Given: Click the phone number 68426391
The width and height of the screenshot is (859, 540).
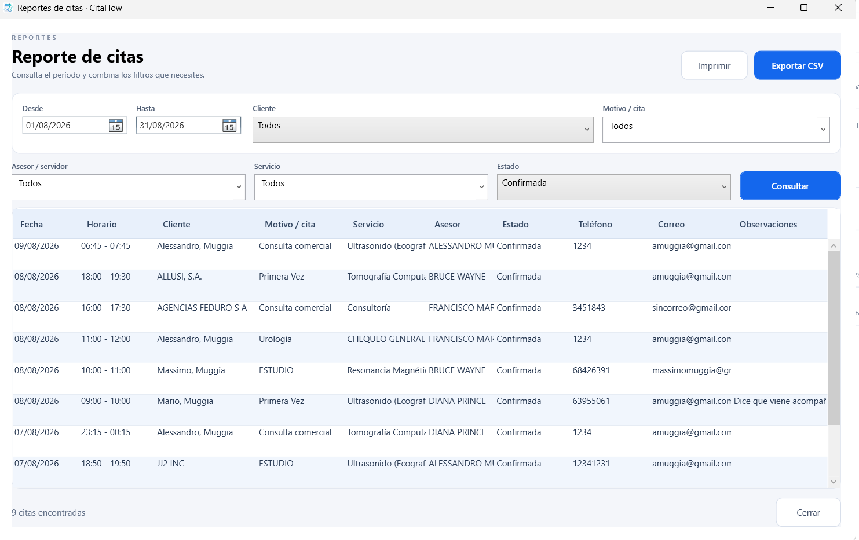Looking at the screenshot, I should [591, 370].
